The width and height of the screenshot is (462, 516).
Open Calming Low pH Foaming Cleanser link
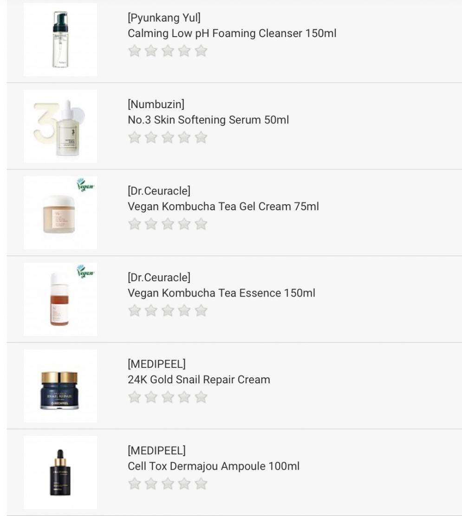pyautogui.click(x=232, y=33)
